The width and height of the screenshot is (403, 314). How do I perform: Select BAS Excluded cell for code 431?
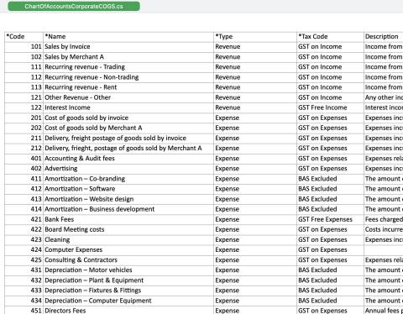point(330,270)
